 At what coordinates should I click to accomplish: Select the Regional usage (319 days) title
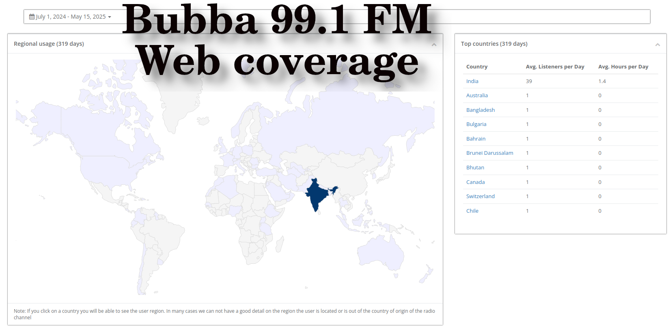click(49, 44)
